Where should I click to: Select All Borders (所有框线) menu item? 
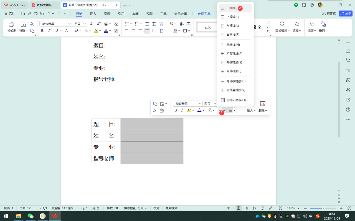point(235,53)
